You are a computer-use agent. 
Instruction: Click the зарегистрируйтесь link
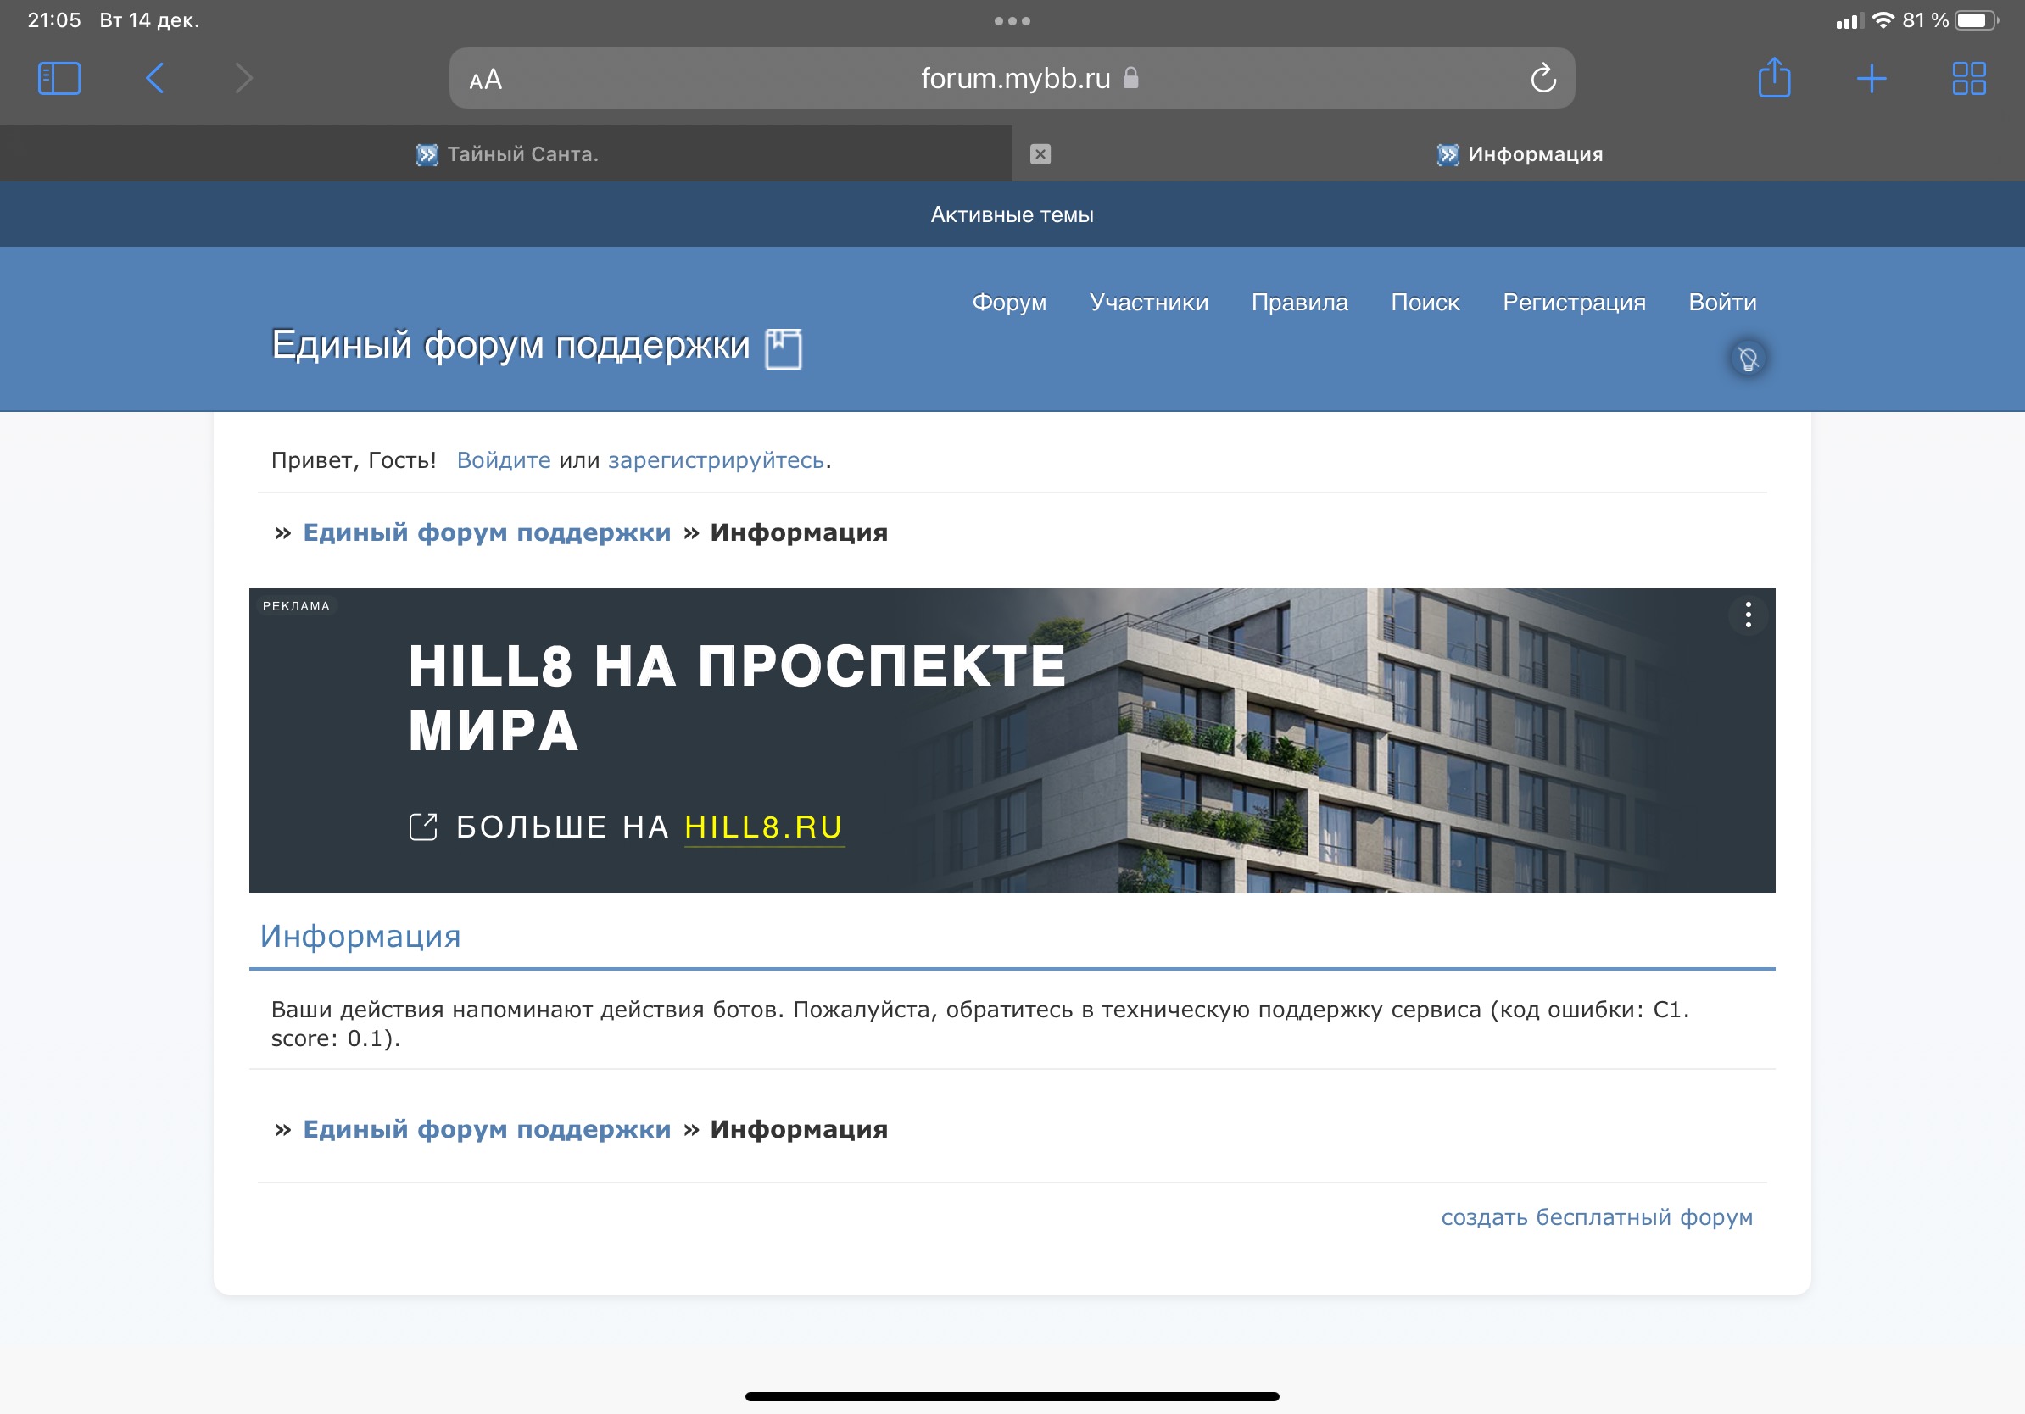(x=715, y=460)
